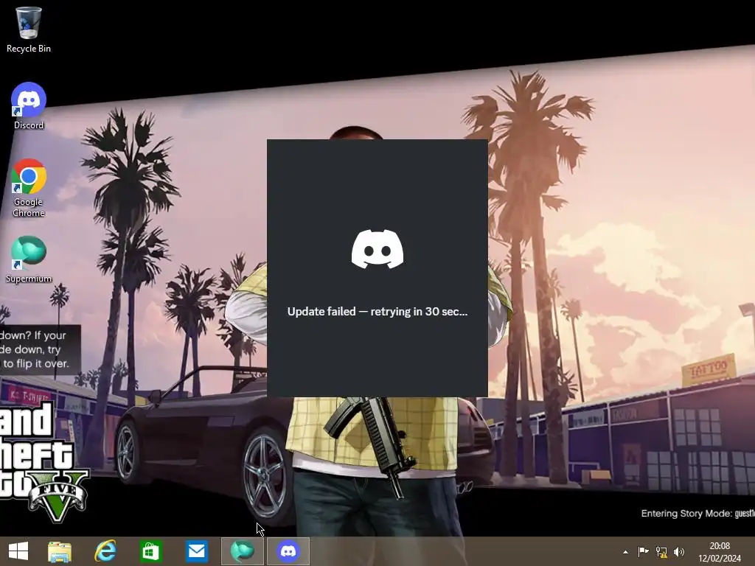Open the volume speaker tray icon
The width and height of the screenshot is (755, 566).
coord(679,551)
